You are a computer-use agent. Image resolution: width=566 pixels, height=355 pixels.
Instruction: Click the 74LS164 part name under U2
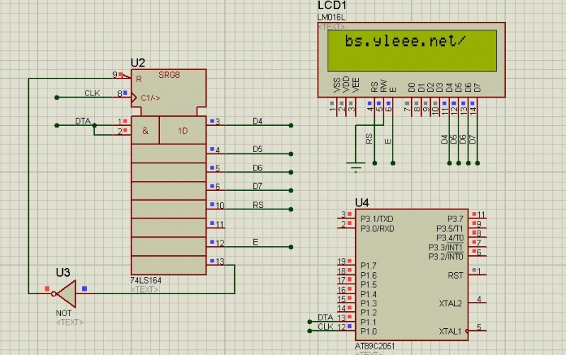146,281
